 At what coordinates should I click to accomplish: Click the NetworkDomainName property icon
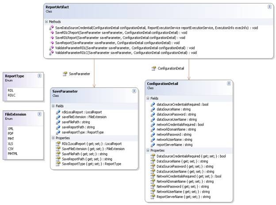153,181
